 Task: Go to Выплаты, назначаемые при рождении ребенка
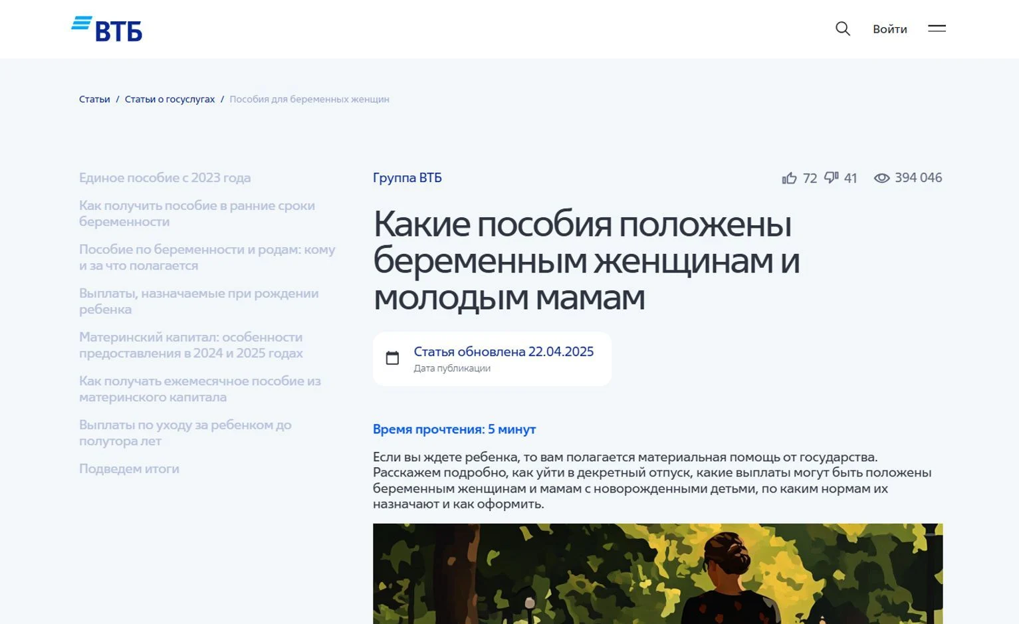coord(199,301)
